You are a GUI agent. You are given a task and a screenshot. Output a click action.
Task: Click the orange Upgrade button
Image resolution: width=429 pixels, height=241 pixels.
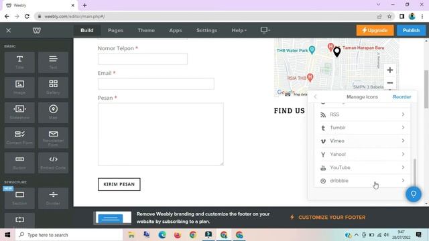point(375,30)
